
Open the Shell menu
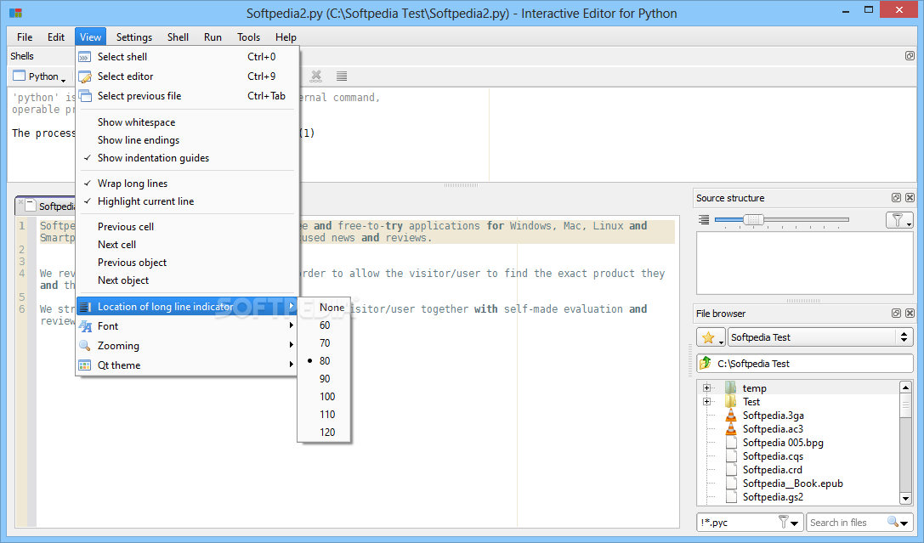coord(178,37)
